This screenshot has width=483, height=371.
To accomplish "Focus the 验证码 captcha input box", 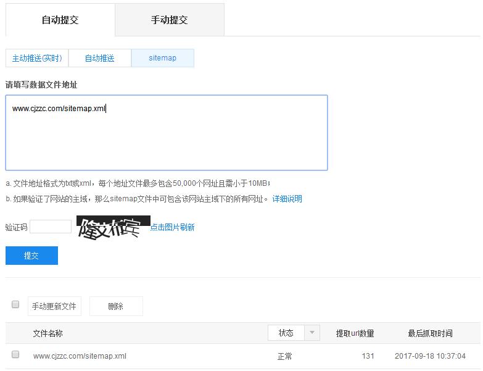I will (x=51, y=227).
